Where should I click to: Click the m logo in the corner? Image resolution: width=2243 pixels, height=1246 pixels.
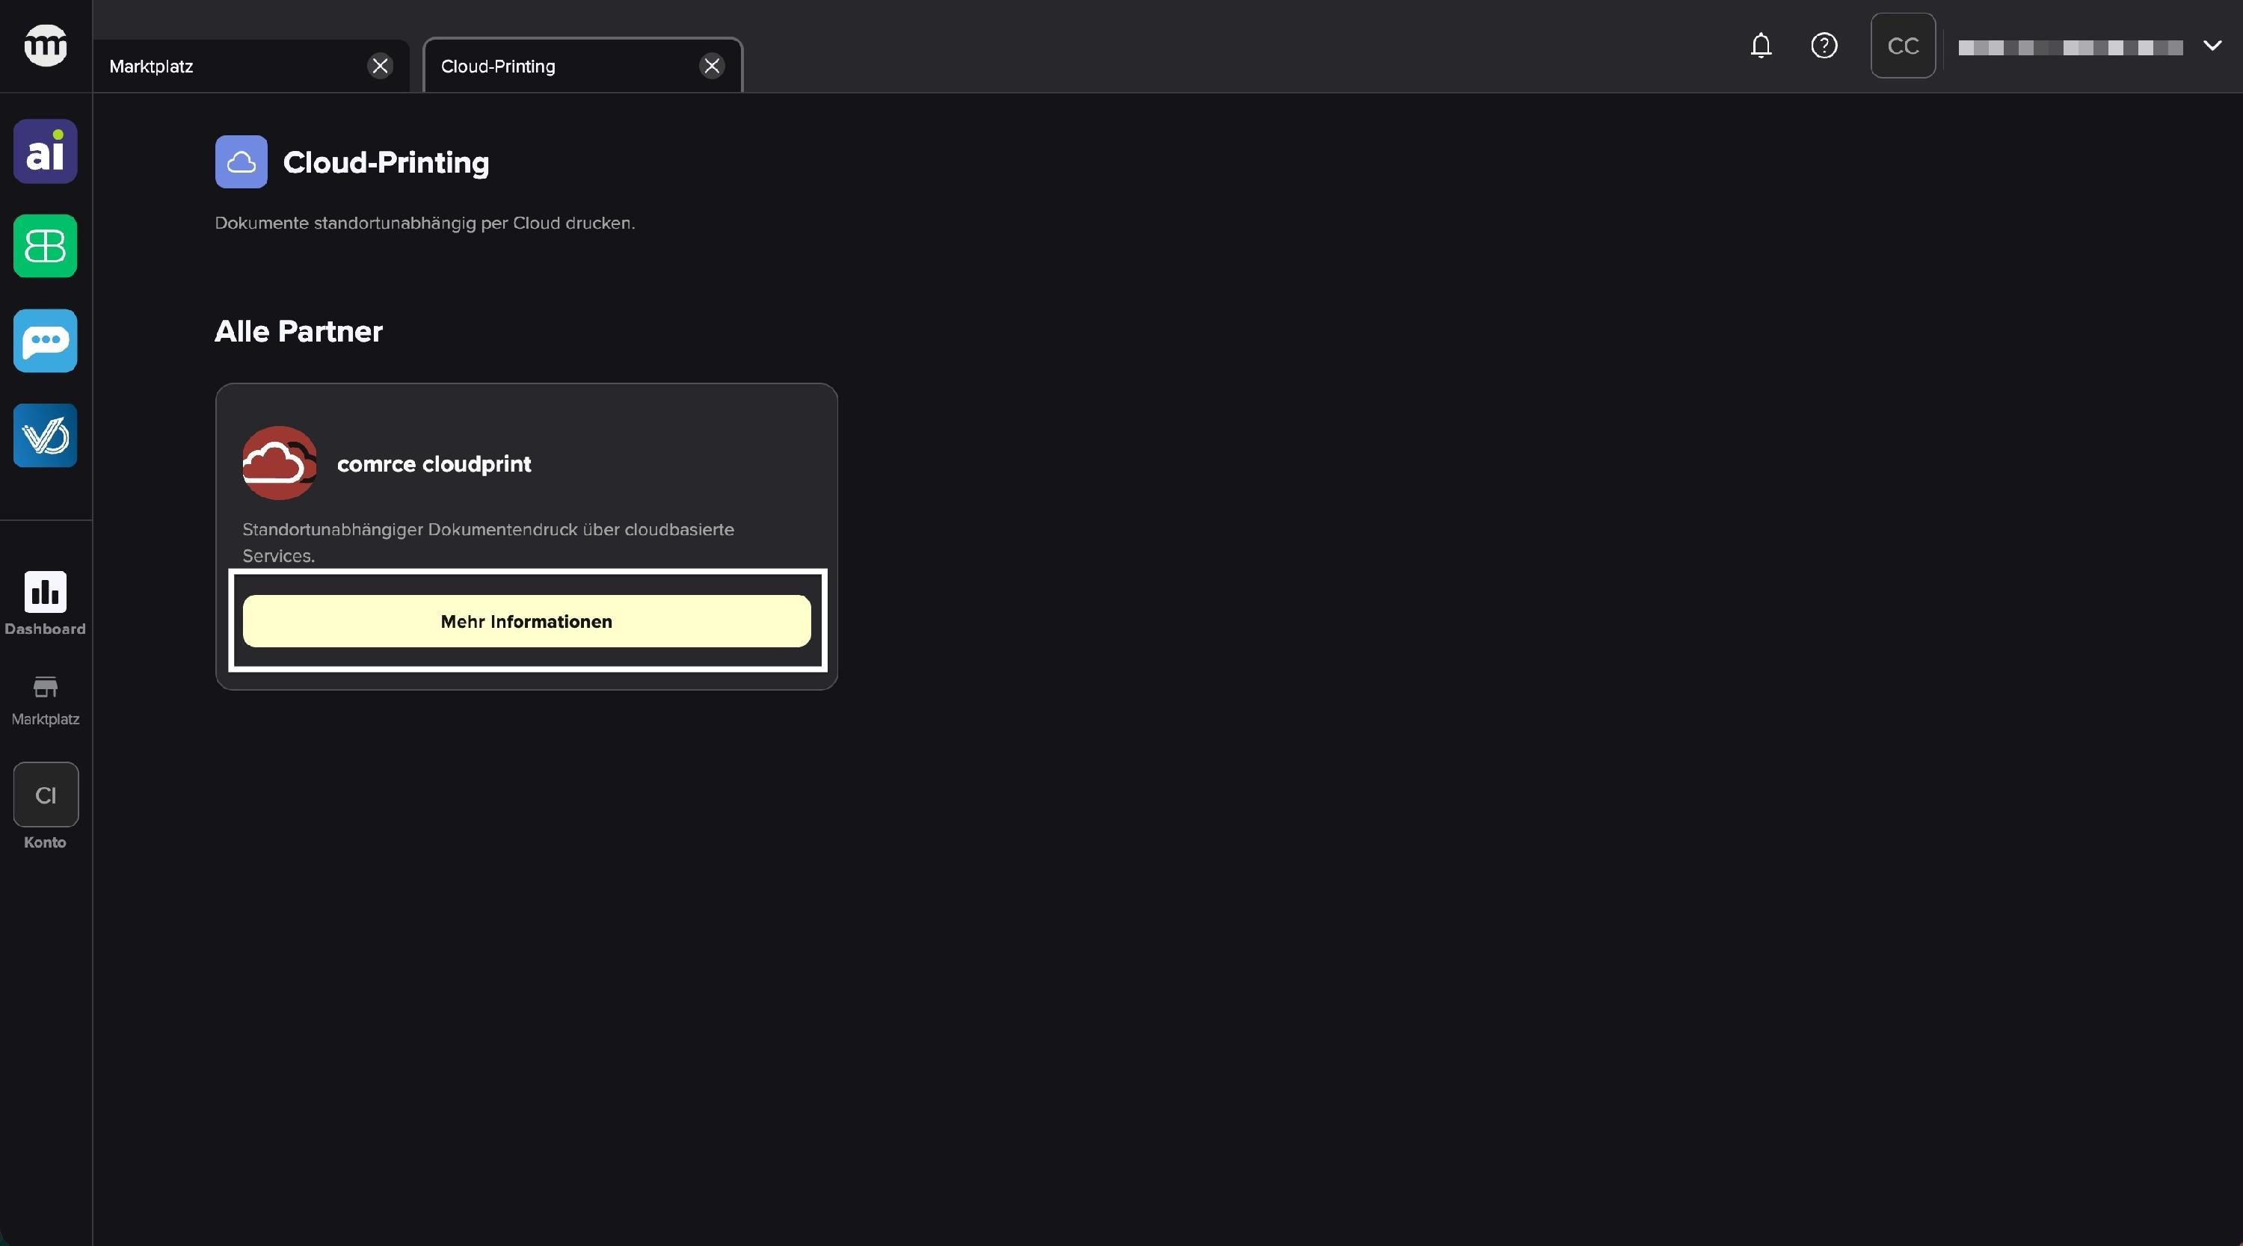(x=46, y=46)
